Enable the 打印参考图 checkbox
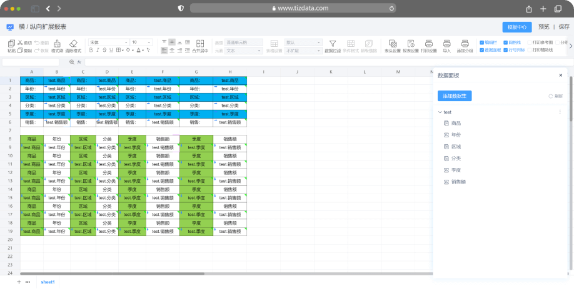This screenshot has width=574, height=289. [530, 42]
